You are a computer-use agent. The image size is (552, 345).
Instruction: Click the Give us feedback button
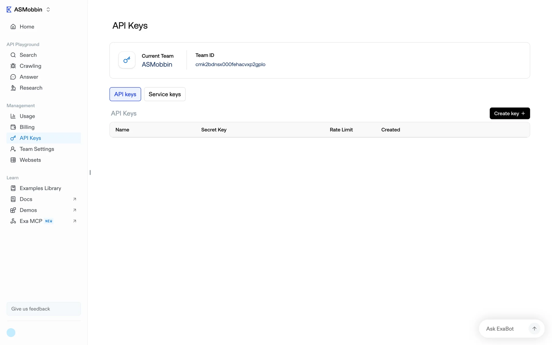tap(44, 309)
